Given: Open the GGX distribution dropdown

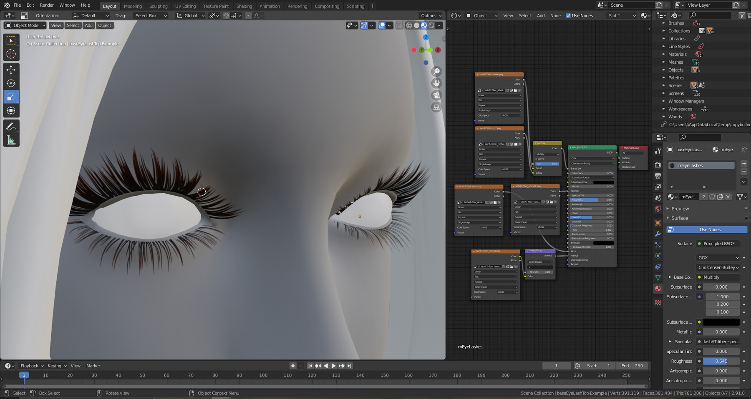Looking at the screenshot, I should 718,258.
